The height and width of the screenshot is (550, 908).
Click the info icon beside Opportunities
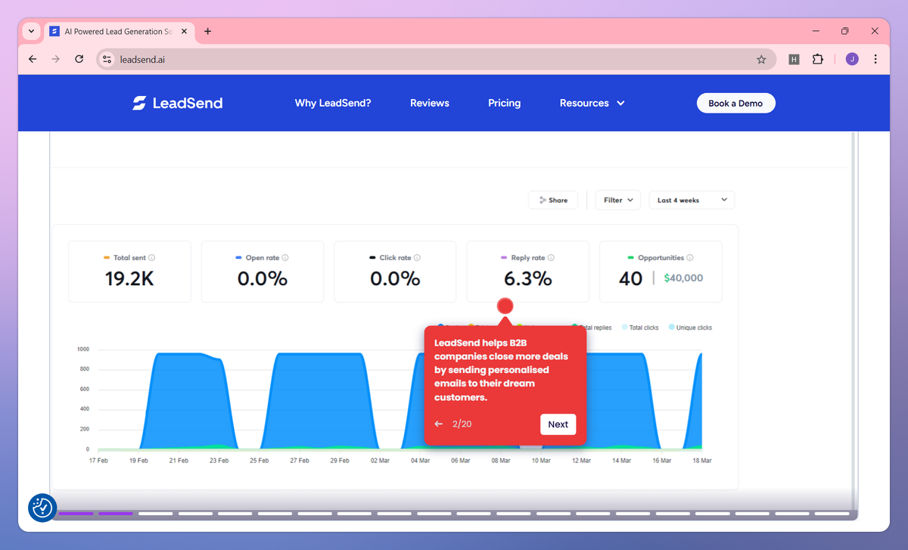[x=691, y=257]
